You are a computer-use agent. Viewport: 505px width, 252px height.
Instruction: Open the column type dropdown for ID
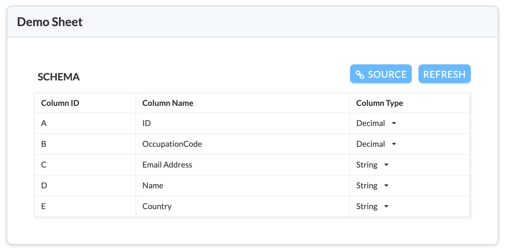[376, 123]
